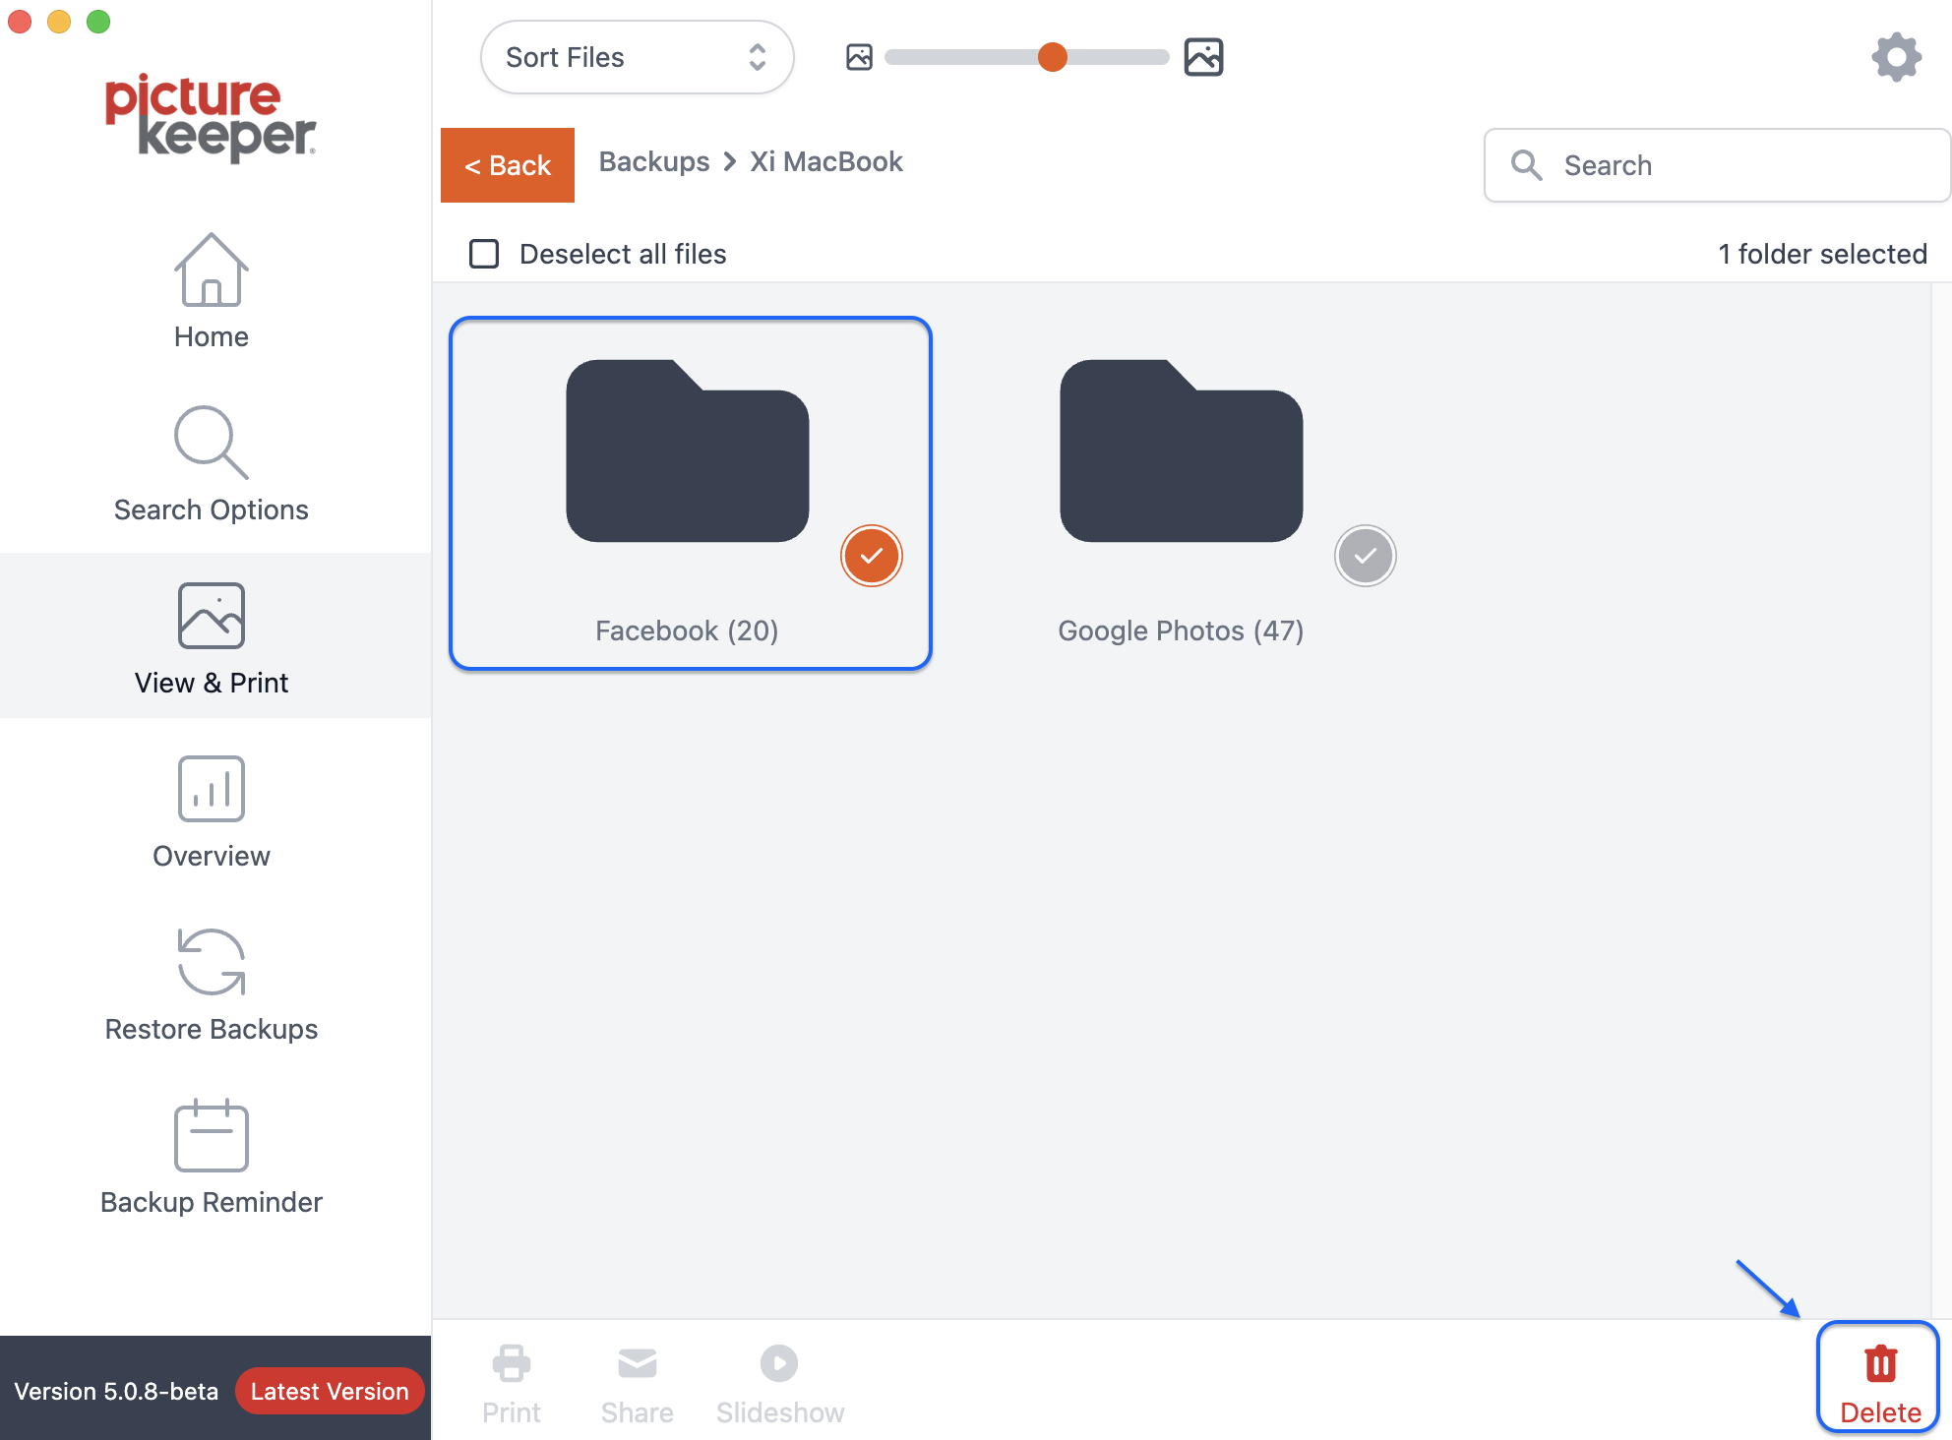The width and height of the screenshot is (1952, 1440).
Task: Click the Backups breadcrumb link
Action: (653, 161)
